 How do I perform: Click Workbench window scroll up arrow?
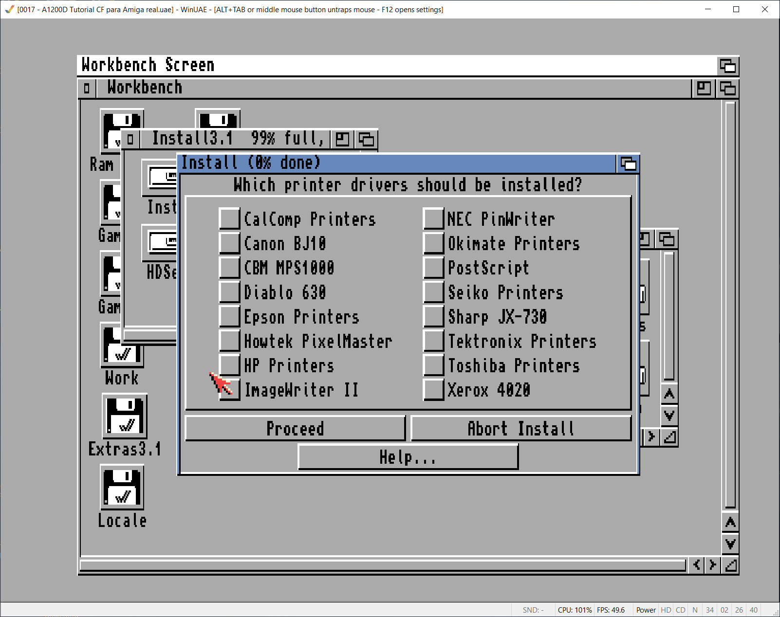730,523
